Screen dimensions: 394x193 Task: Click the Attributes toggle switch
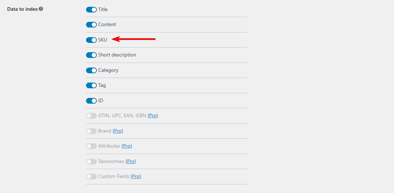(x=91, y=146)
